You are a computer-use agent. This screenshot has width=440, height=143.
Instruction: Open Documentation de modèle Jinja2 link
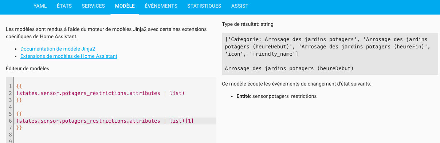coord(58,49)
